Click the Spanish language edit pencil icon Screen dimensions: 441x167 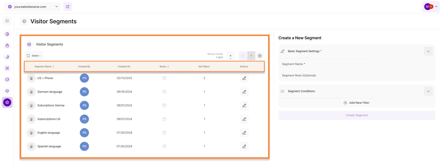click(244, 146)
